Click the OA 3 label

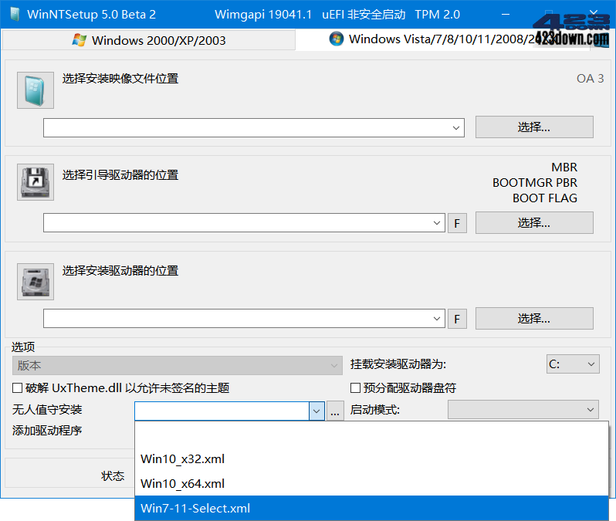pos(590,79)
